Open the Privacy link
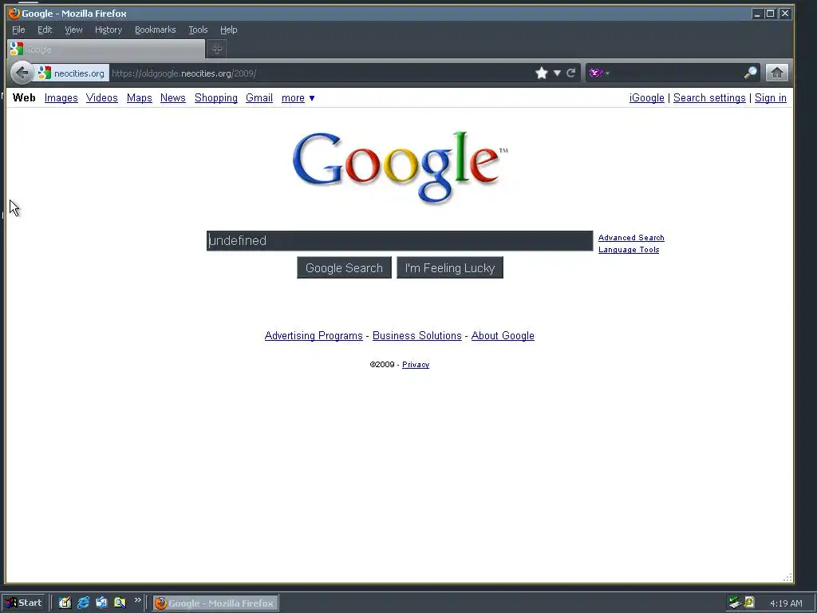Viewport: 817px width, 613px height. 416,364
